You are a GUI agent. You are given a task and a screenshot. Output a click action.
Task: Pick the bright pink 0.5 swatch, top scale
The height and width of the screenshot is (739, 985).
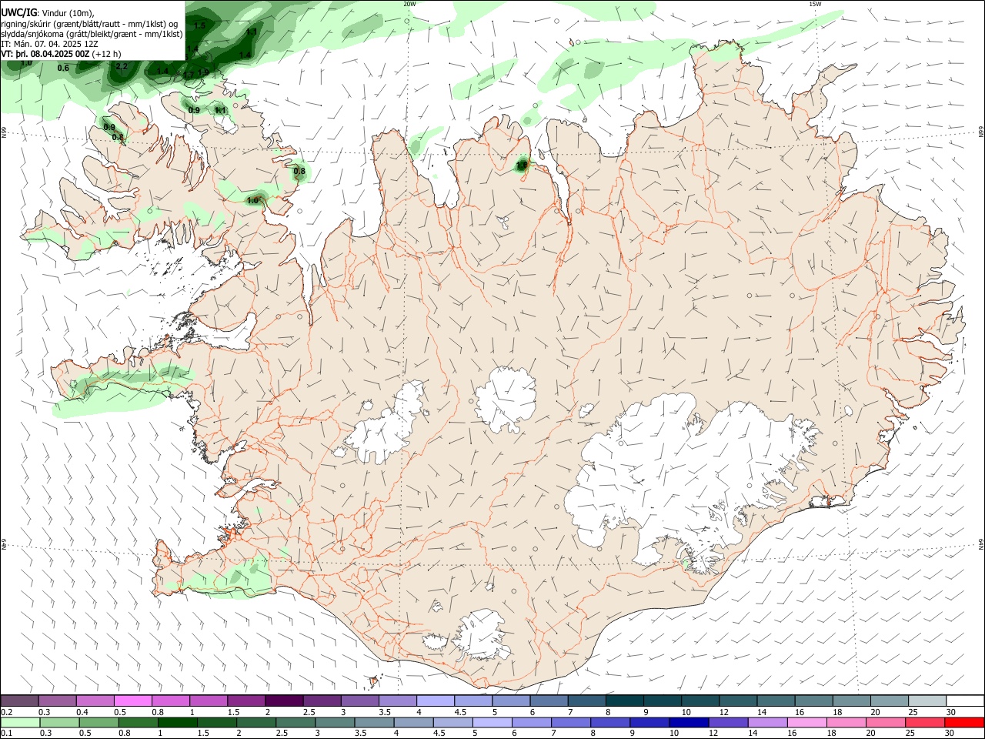coord(133,701)
